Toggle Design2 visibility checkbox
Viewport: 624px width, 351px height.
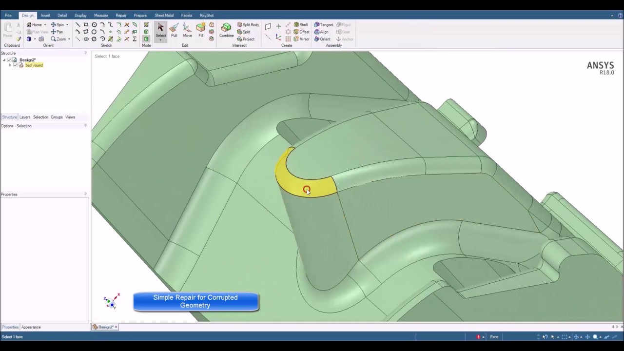(x=9, y=60)
